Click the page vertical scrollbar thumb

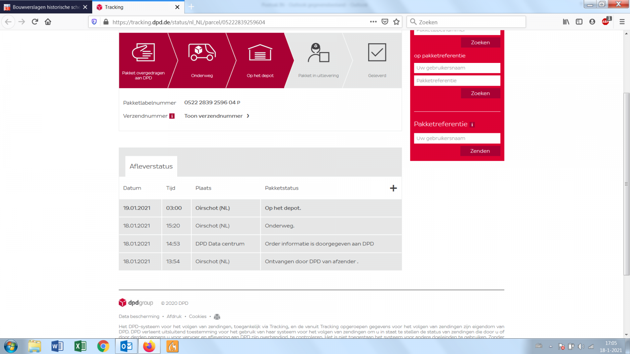click(x=626, y=184)
